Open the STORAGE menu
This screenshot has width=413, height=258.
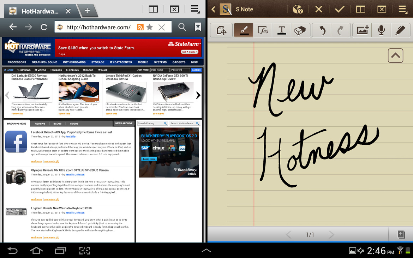(98, 62)
